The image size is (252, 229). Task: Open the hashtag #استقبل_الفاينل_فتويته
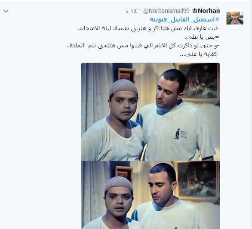(x=184, y=19)
